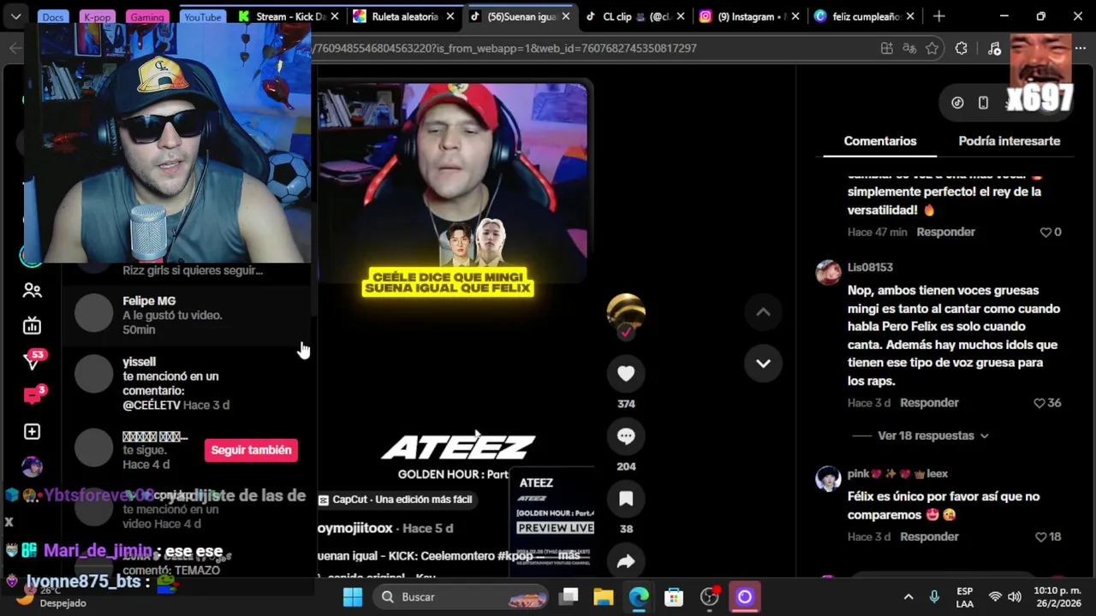Open messages icon with 53 badge
Viewport: 1096px width, 616px height.
point(33,361)
